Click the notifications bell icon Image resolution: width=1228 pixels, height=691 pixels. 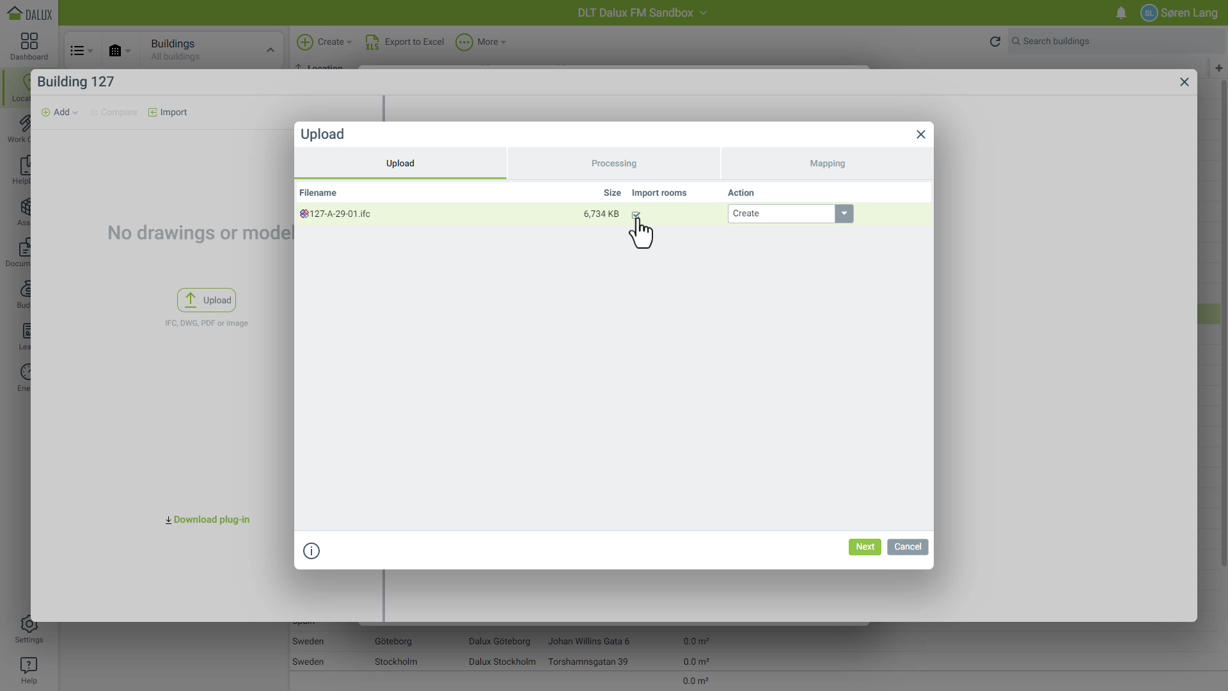click(1121, 13)
